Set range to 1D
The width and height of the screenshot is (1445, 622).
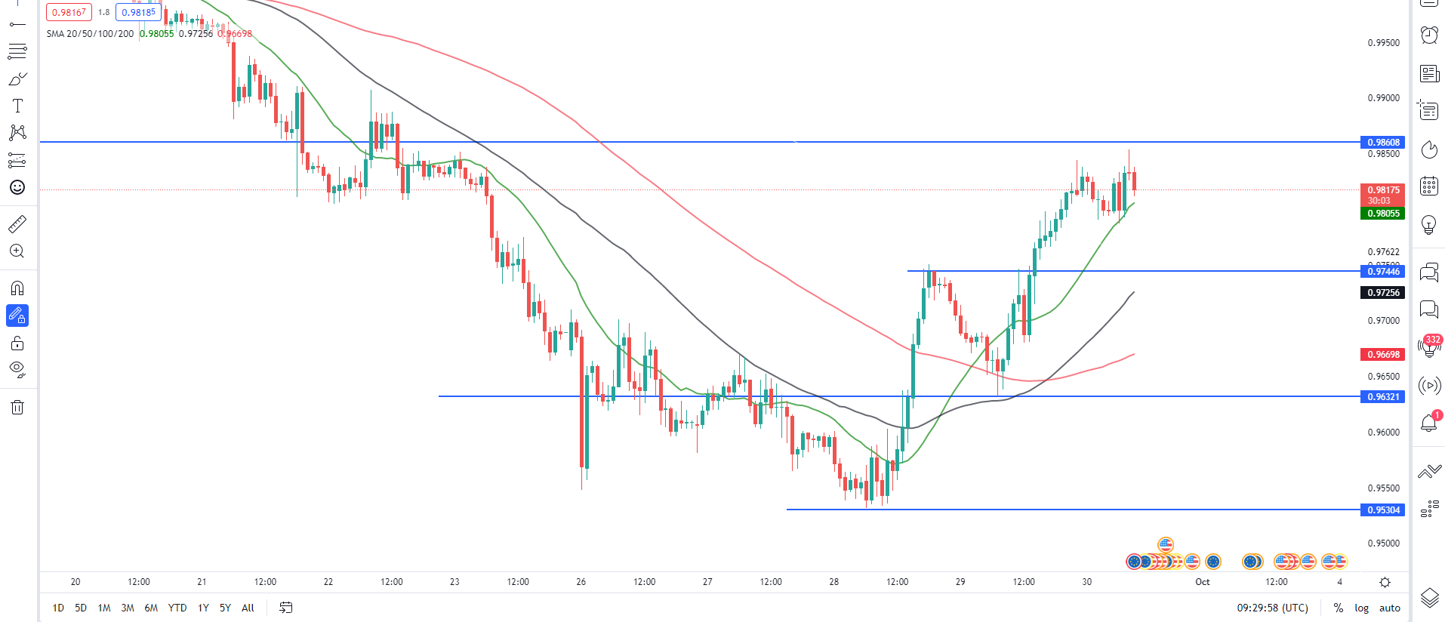(58, 608)
